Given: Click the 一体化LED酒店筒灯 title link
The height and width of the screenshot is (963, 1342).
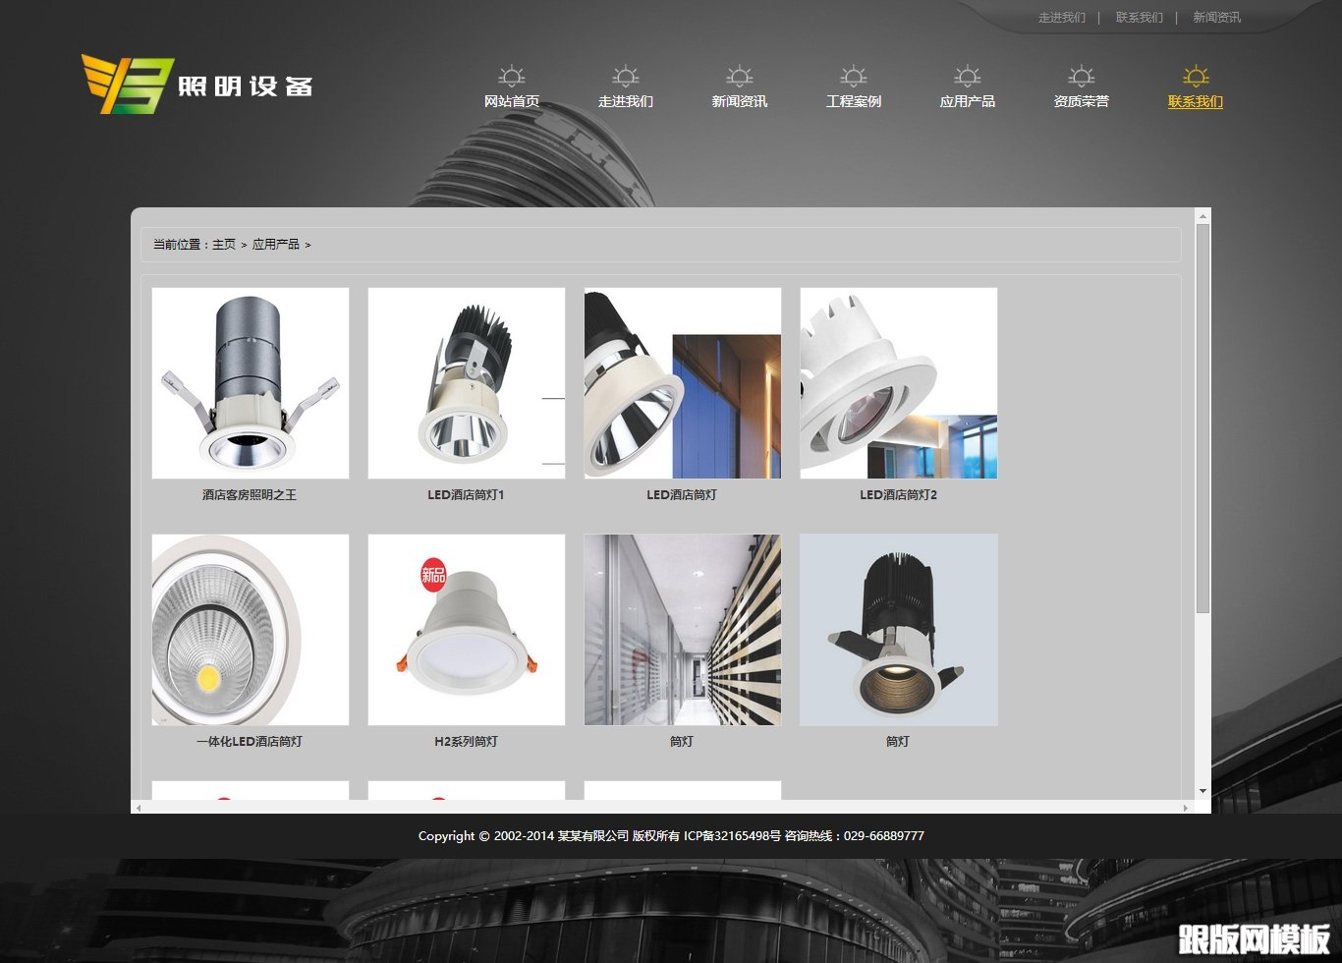Looking at the screenshot, I should coord(250,742).
